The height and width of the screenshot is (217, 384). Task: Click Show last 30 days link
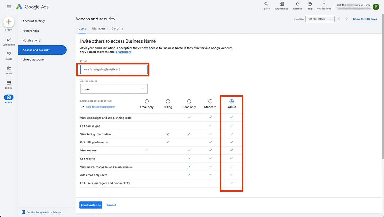coord(365,19)
